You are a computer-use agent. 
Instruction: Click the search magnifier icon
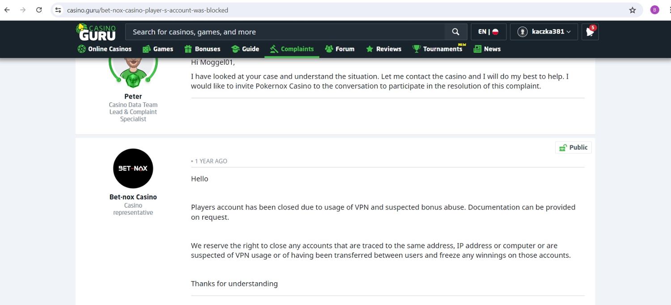point(455,32)
